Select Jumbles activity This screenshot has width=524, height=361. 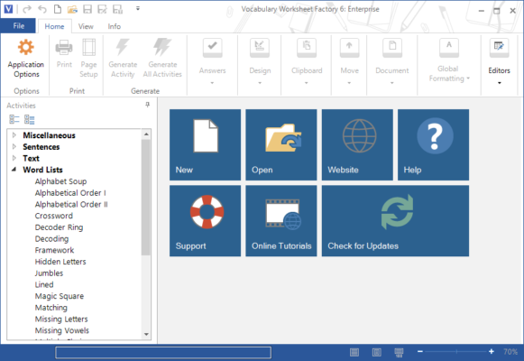pyautogui.click(x=49, y=273)
